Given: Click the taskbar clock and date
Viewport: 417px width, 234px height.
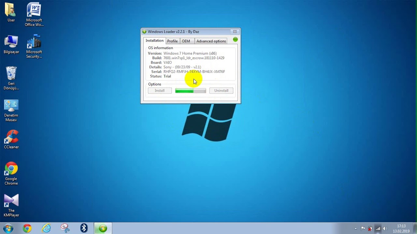Looking at the screenshot, I should (x=401, y=228).
